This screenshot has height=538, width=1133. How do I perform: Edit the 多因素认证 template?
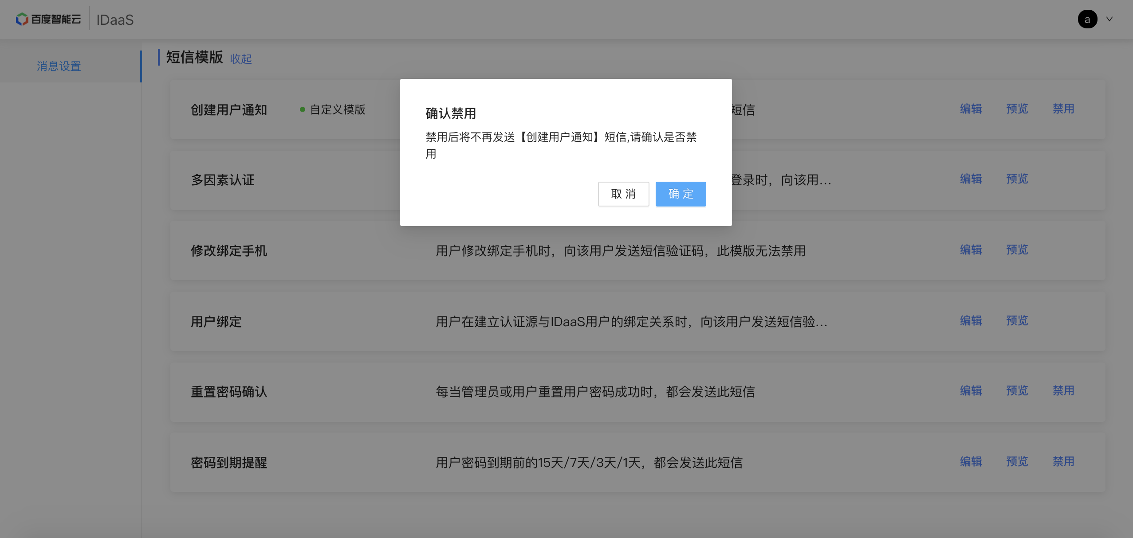coord(971,179)
